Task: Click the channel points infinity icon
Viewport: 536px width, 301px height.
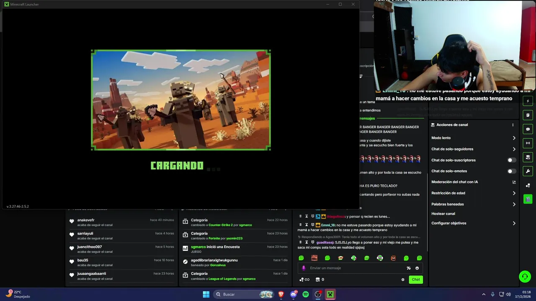Action: tap(304, 280)
